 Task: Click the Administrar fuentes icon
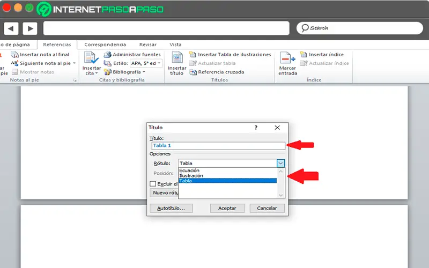(107, 55)
